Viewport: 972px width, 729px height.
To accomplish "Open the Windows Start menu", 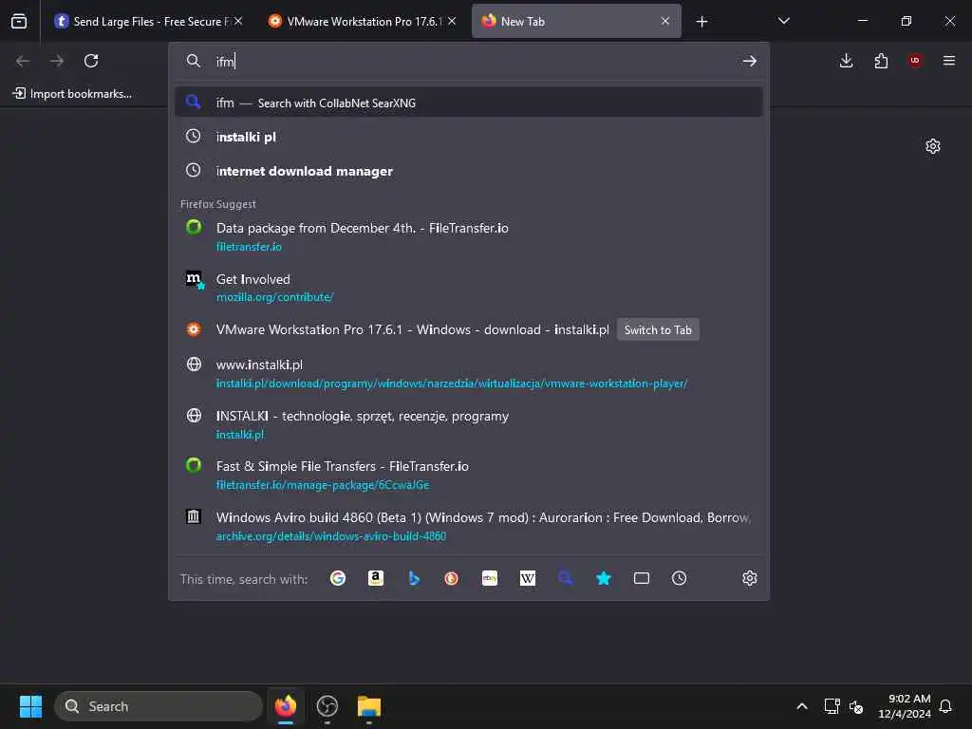I will [30, 706].
